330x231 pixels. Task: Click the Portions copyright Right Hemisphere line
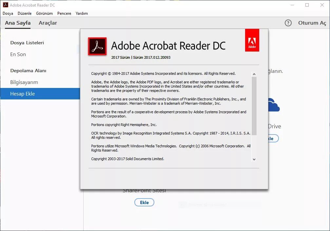(x=124, y=125)
